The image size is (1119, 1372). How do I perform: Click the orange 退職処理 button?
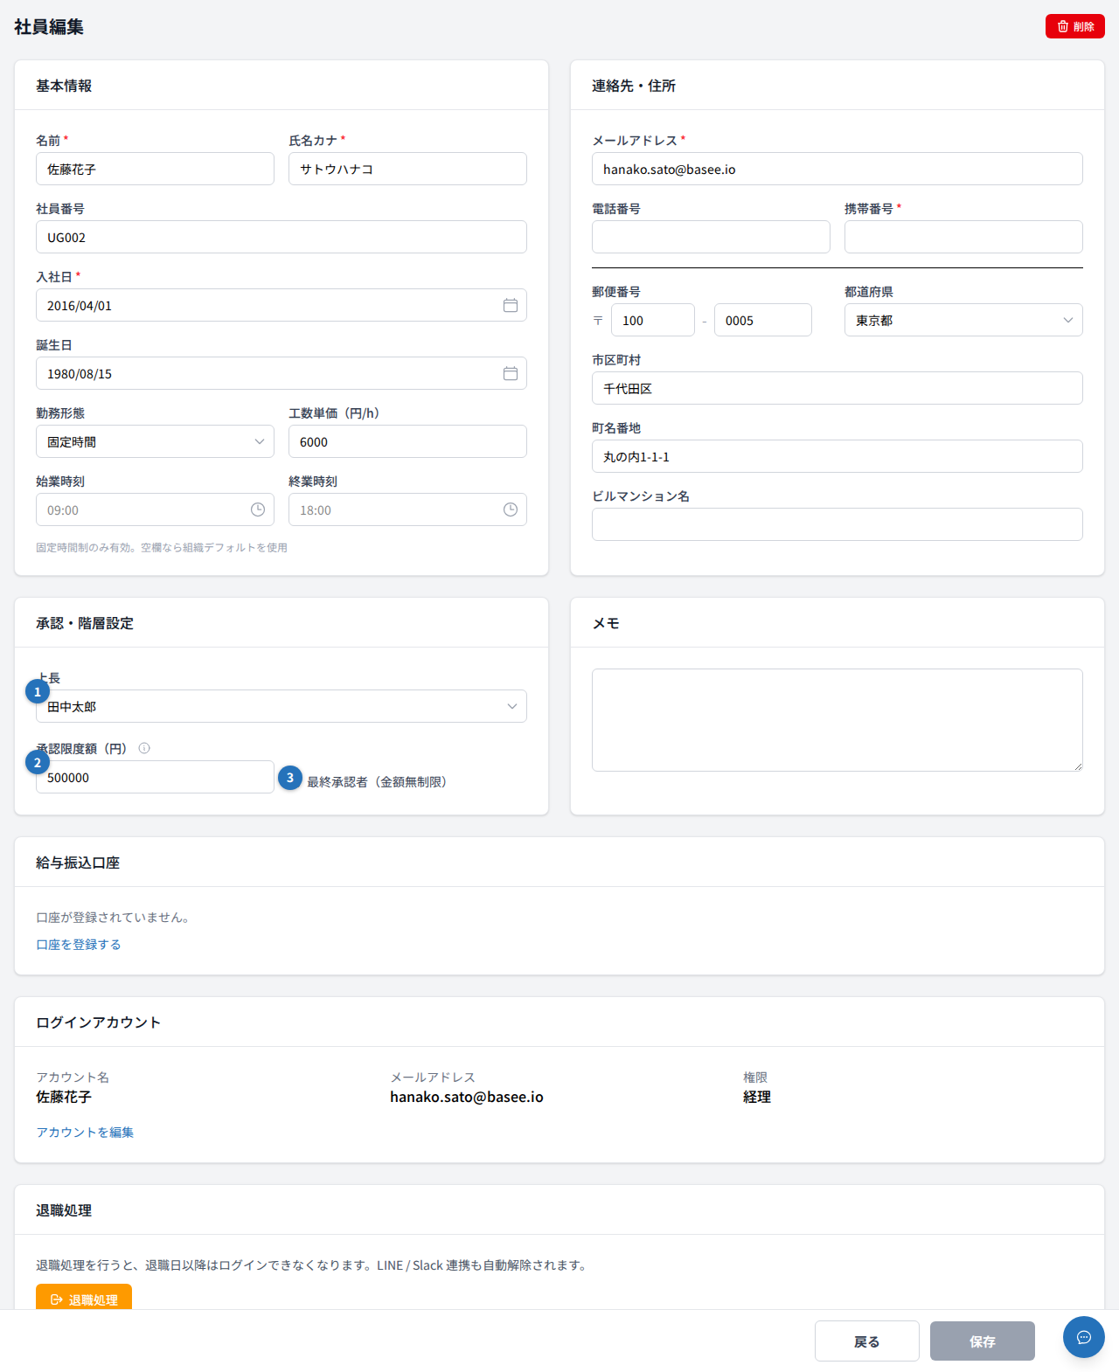pos(84,1297)
